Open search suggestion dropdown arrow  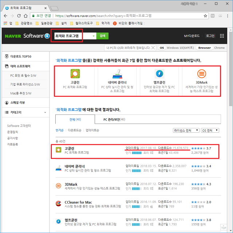point(94,36)
